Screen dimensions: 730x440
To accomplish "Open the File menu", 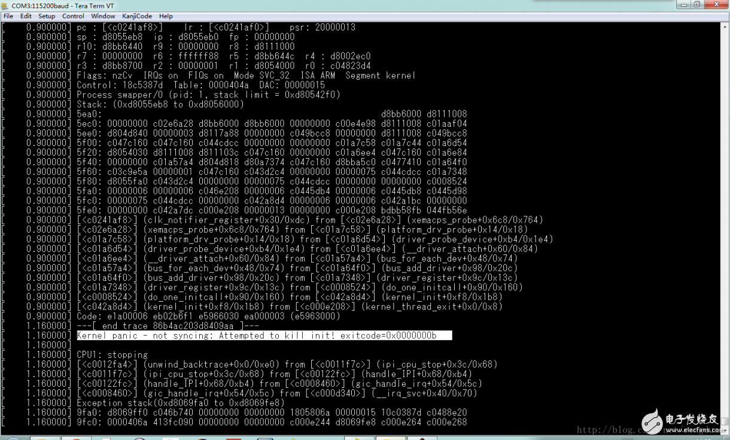I will (8, 16).
